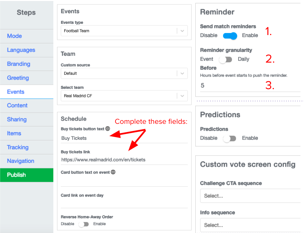
Task: Toggle Reverse Home-Away Order switch
Action: click(84, 224)
